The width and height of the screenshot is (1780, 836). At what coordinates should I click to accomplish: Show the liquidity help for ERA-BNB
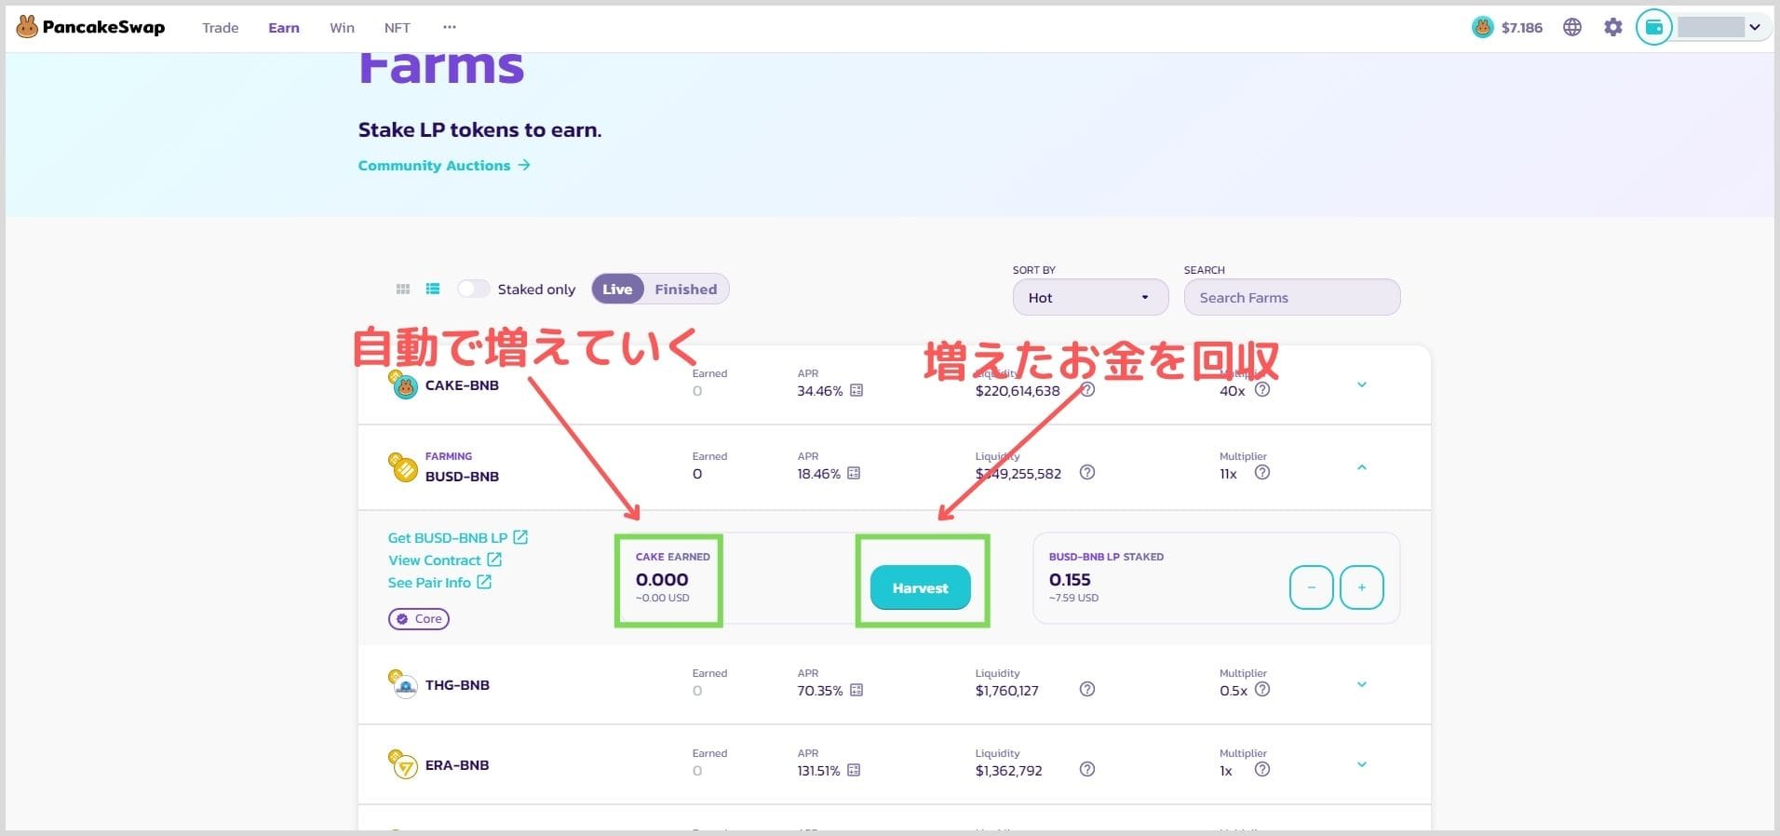pos(1086,769)
